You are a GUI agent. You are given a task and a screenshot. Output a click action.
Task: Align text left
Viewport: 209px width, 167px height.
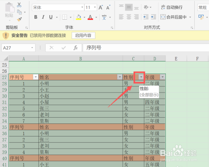[x=121, y=17]
